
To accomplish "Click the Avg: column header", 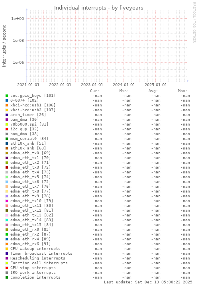I will pyautogui.click(x=153, y=91).
